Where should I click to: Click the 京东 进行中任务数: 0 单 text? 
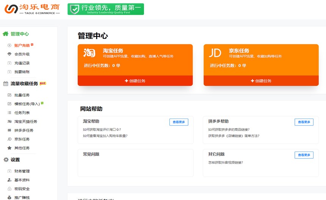tap(228, 66)
